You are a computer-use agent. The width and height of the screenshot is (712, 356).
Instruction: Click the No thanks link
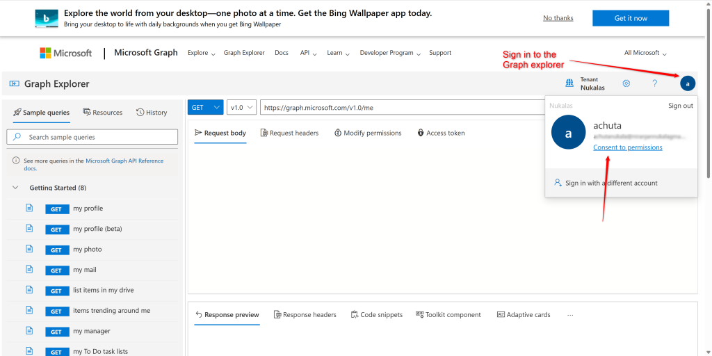coord(558,18)
